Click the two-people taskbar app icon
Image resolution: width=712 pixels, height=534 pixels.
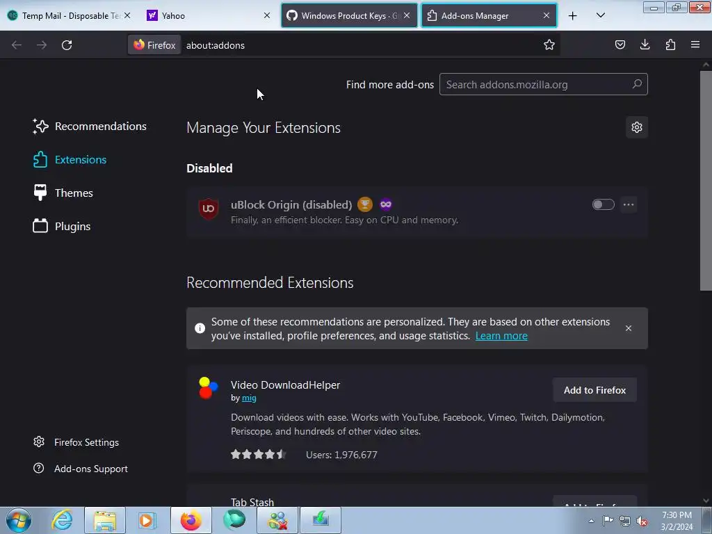pyautogui.click(x=277, y=520)
